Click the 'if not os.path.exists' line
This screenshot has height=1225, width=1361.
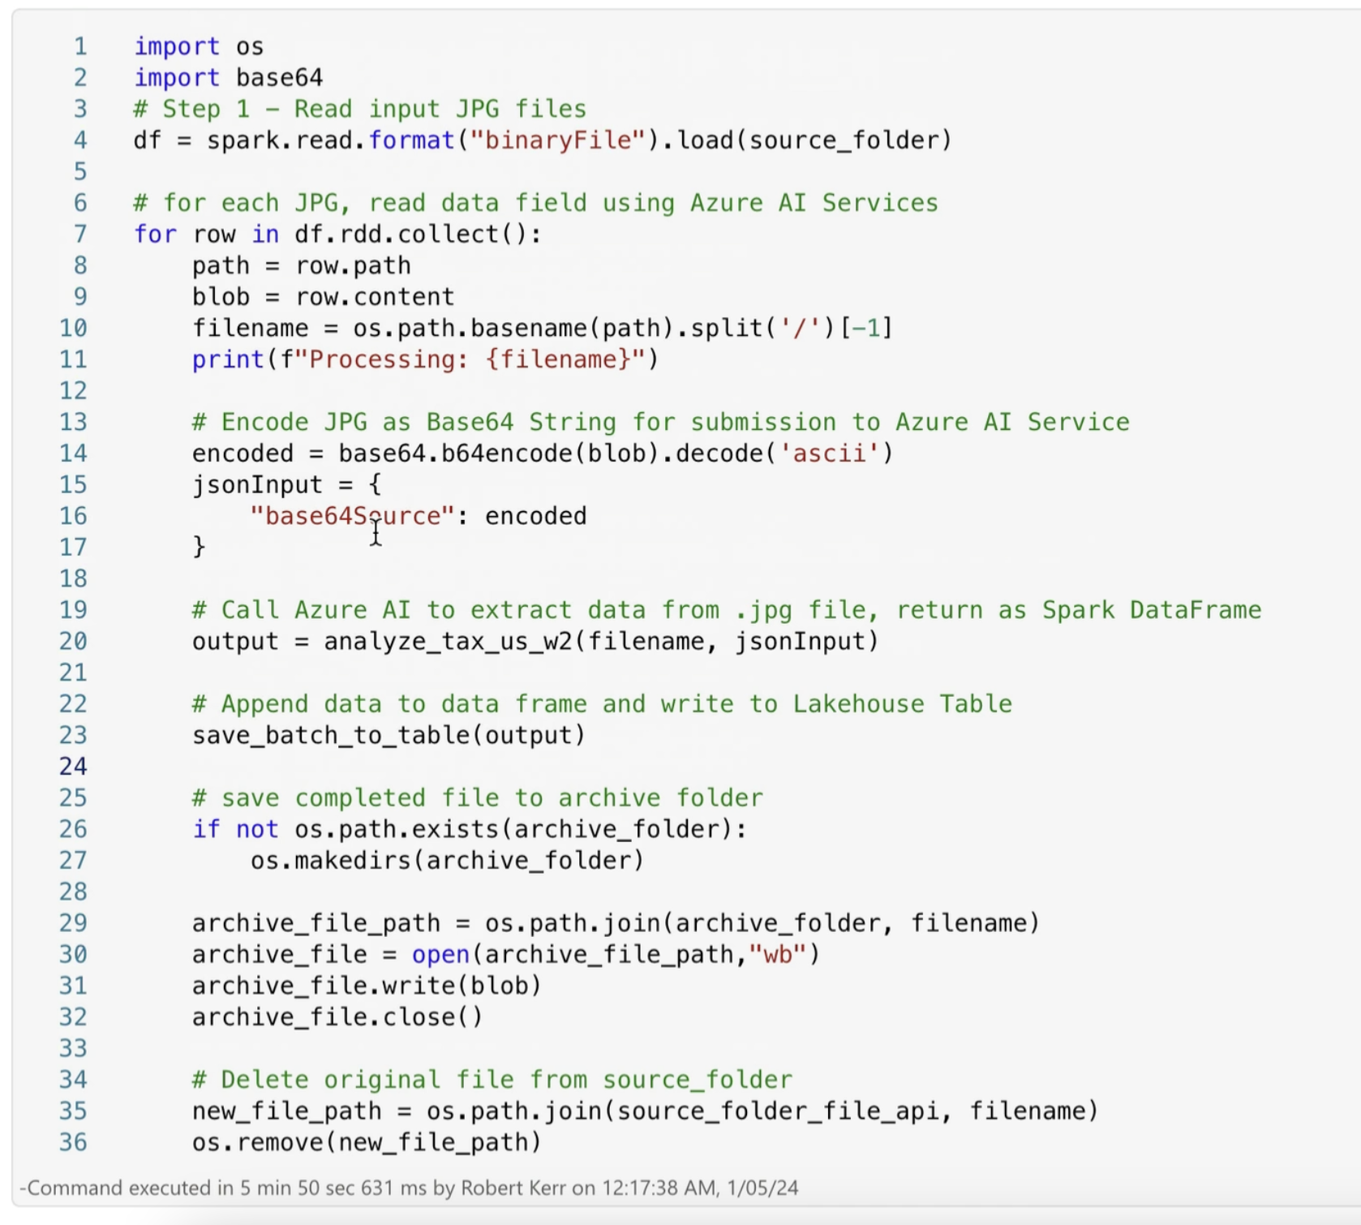[x=468, y=829]
